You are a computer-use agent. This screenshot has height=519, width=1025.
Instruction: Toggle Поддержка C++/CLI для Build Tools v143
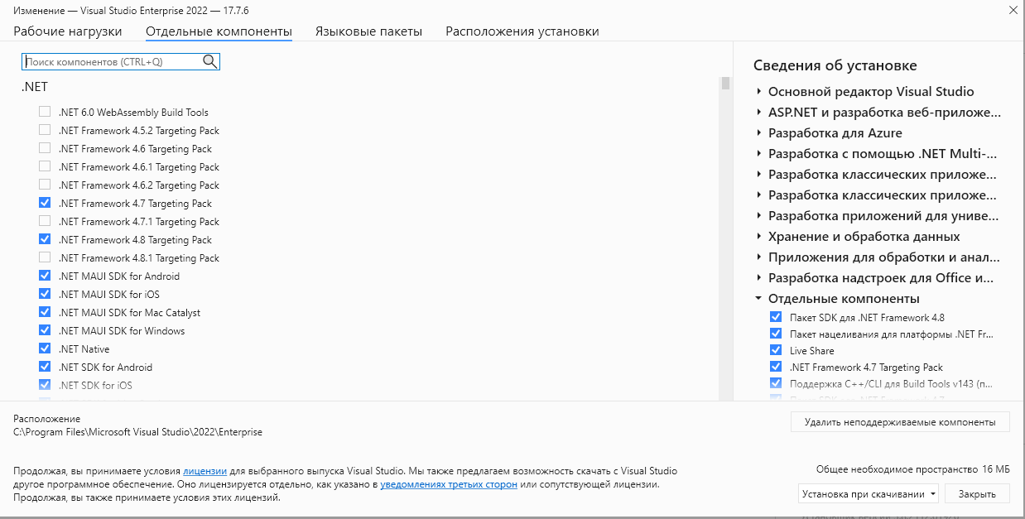pyautogui.click(x=776, y=383)
